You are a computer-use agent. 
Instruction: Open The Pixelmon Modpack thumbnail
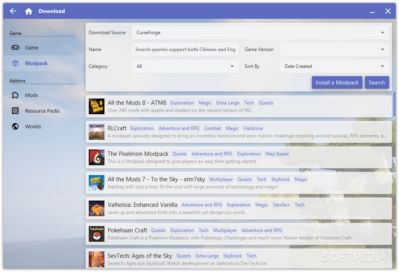[97, 157]
